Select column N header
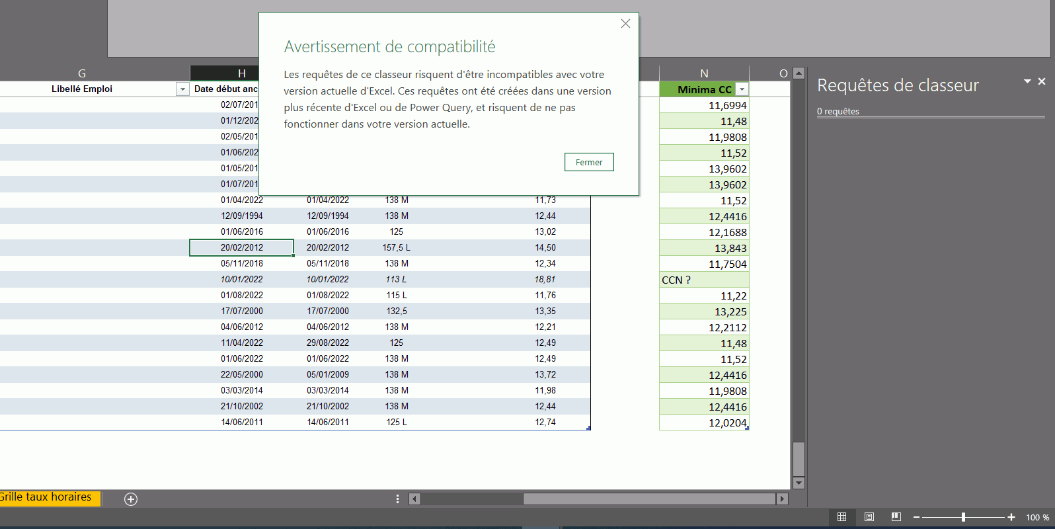 point(704,73)
